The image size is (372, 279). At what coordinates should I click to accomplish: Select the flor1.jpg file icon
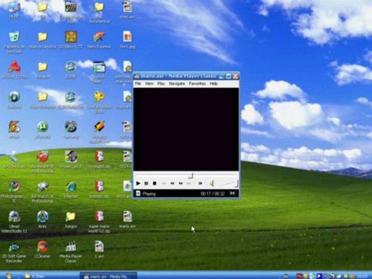tap(127, 40)
